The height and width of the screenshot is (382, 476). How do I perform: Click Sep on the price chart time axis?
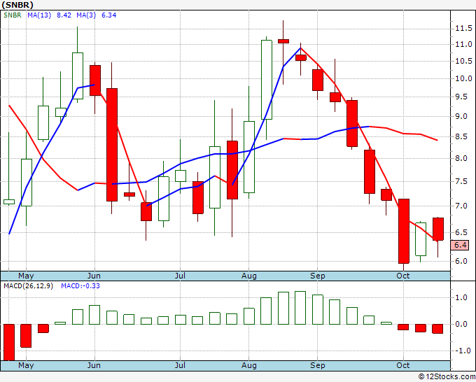click(x=318, y=276)
